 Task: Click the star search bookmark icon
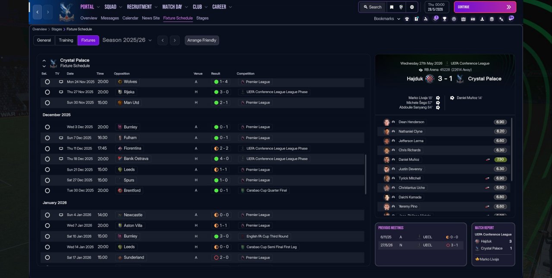tap(501, 19)
